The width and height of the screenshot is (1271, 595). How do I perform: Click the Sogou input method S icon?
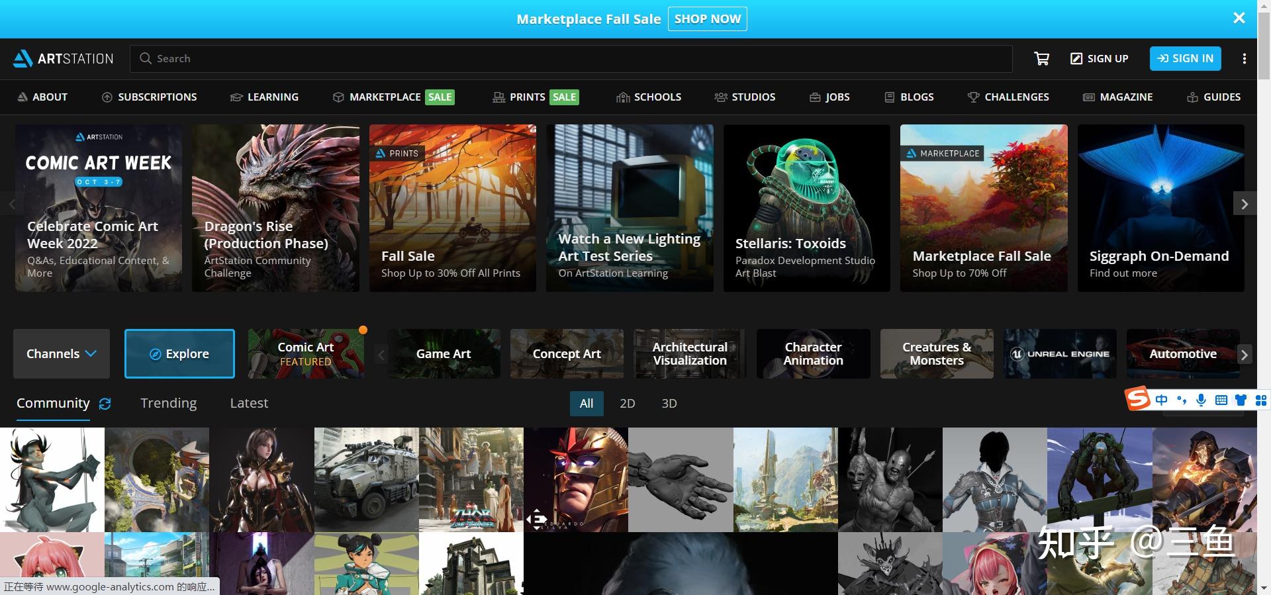click(x=1138, y=399)
